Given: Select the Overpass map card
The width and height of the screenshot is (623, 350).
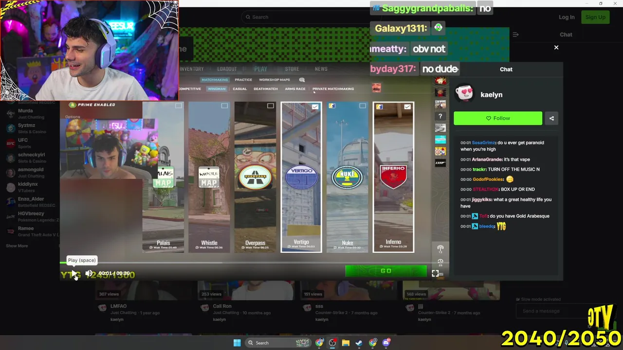Looking at the screenshot, I should (x=255, y=177).
